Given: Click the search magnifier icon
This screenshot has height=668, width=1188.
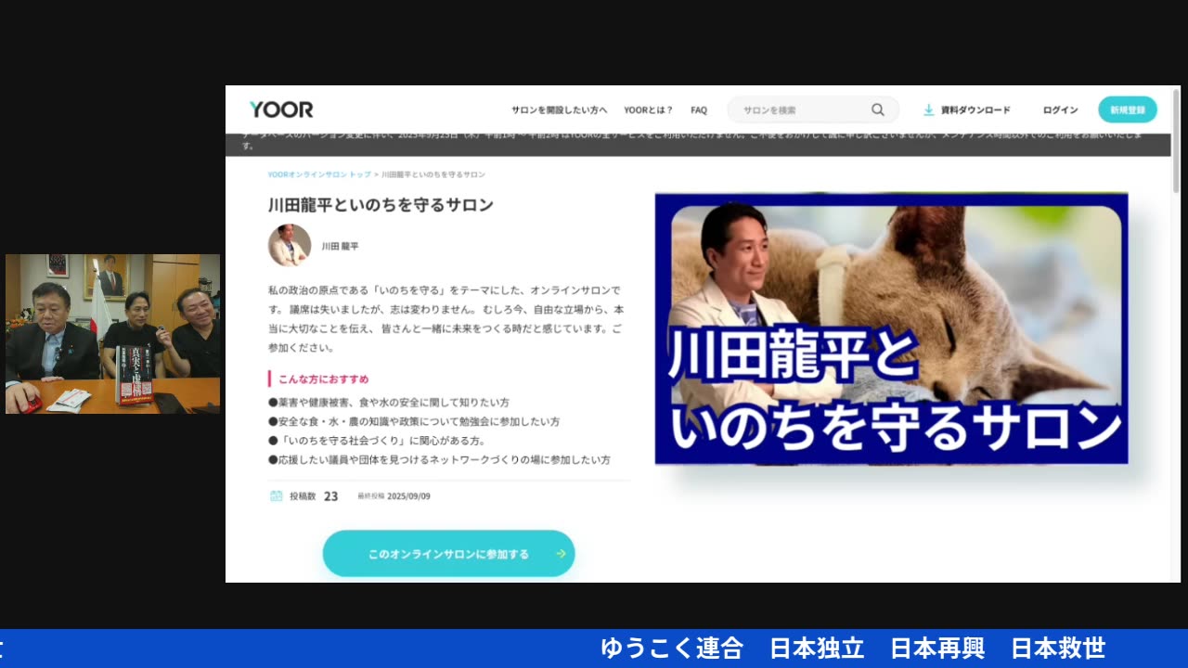Looking at the screenshot, I should [877, 109].
